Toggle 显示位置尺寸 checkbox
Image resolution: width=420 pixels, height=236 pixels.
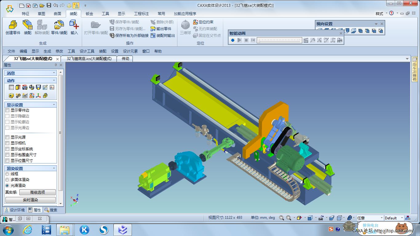point(7,161)
